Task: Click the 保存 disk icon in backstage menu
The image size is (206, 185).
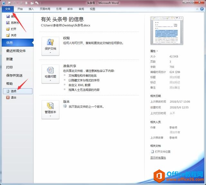Action: click(8, 16)
